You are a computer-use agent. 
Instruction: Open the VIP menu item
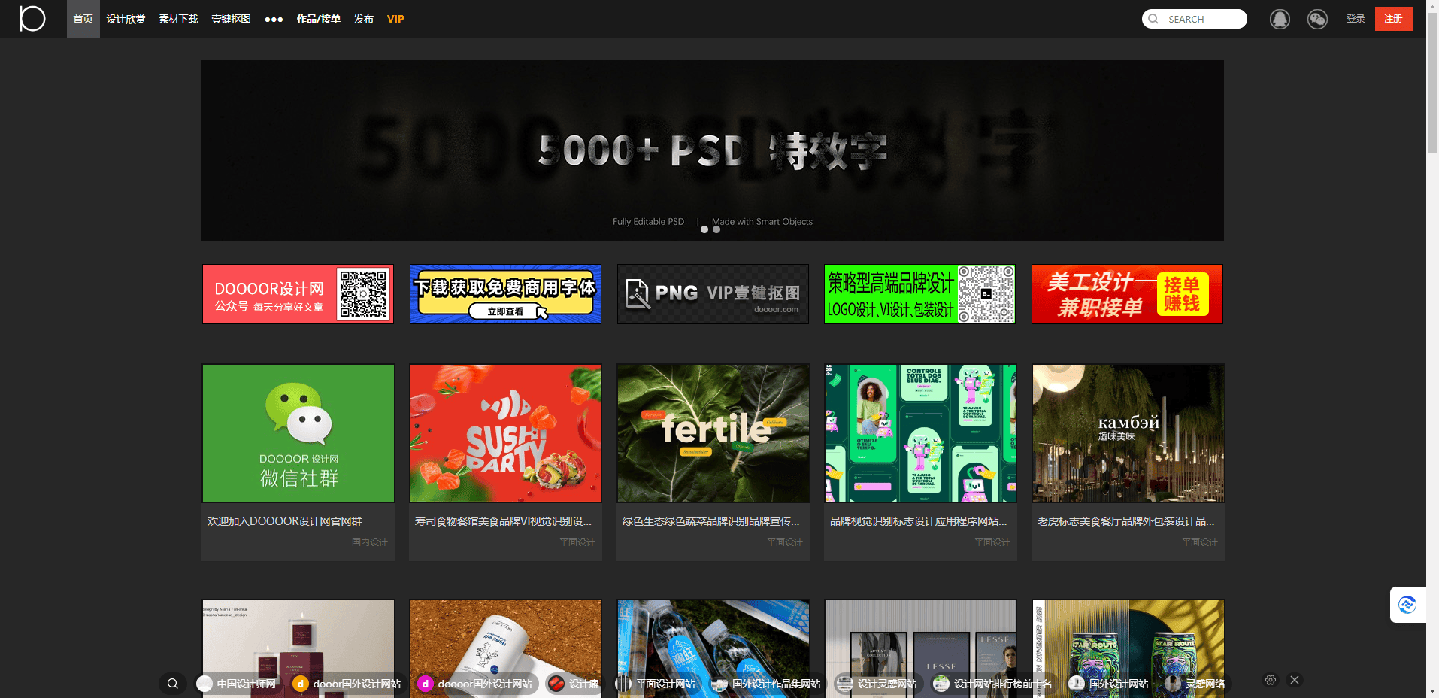[x=395, y=19]
